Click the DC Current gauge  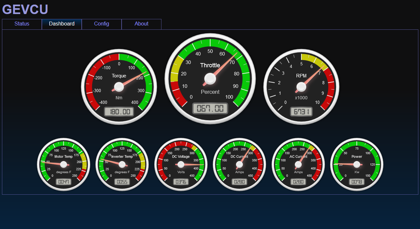click(x=239, y=164)
